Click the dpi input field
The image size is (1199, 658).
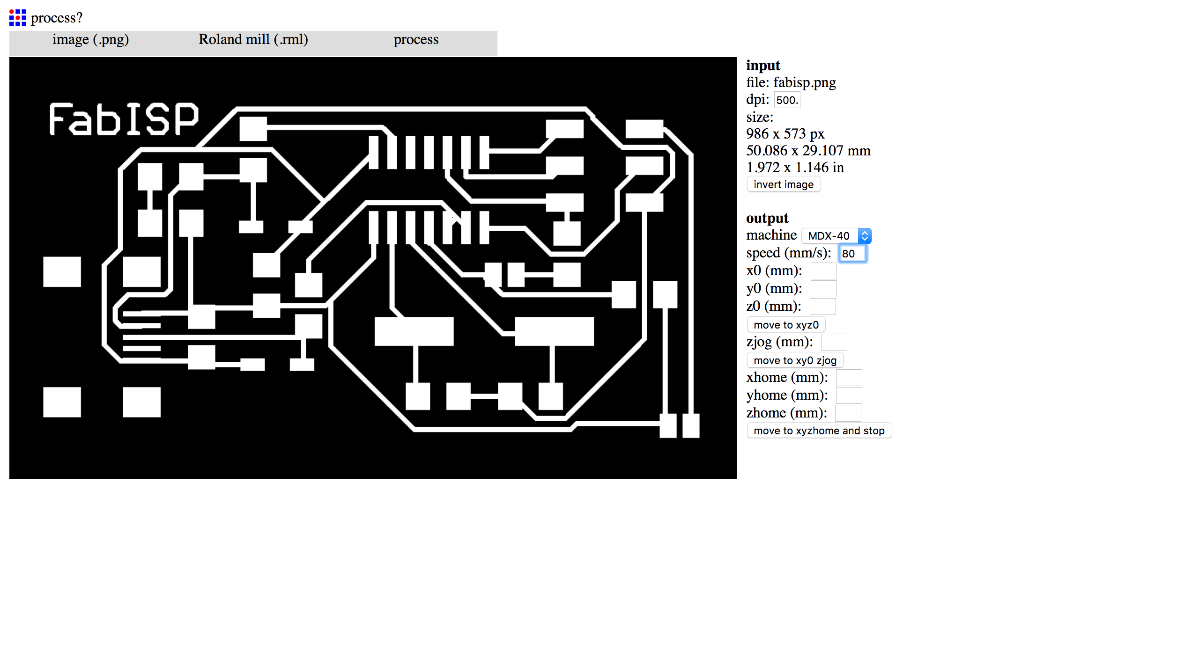coord(787,100)
